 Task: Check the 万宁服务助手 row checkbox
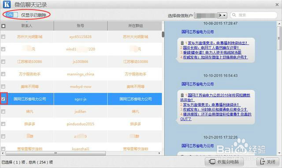pyautogui.click(x=3, y=74)
